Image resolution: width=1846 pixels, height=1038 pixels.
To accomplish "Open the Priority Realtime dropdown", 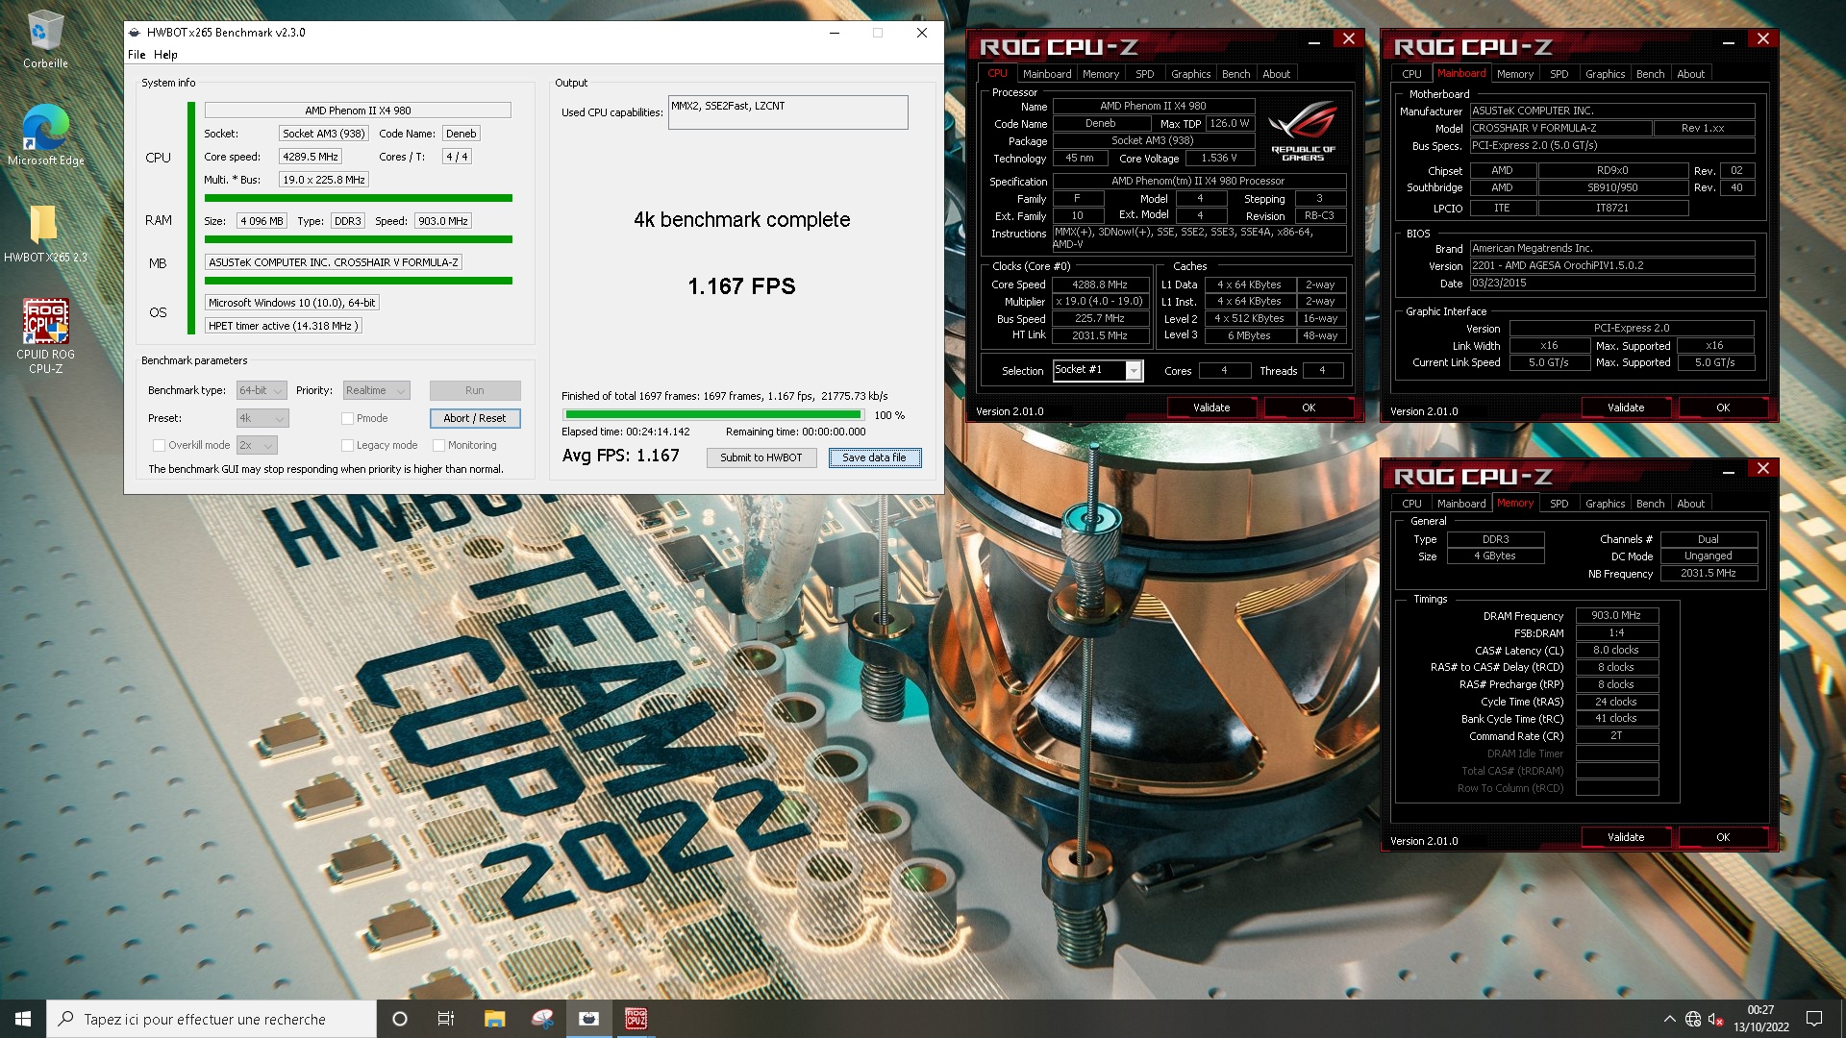I will pyautogui.click(x=377, y=390).
